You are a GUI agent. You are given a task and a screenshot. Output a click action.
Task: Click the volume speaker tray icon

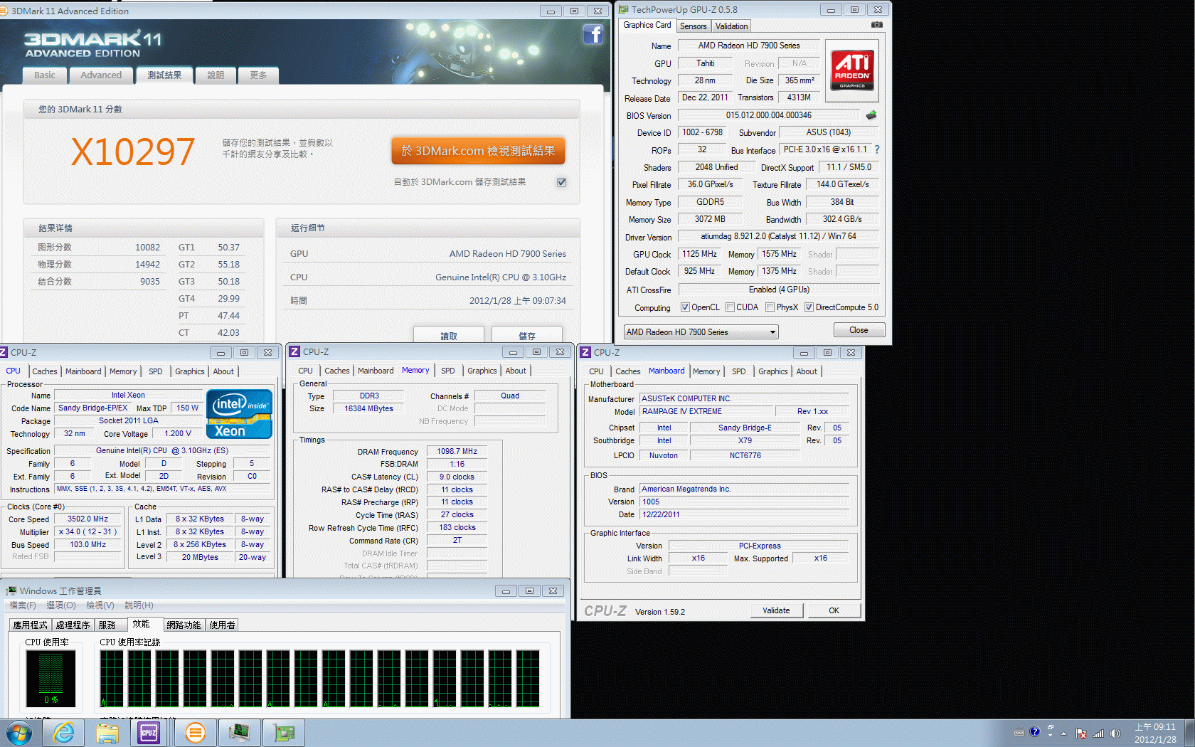point(1115,733)
